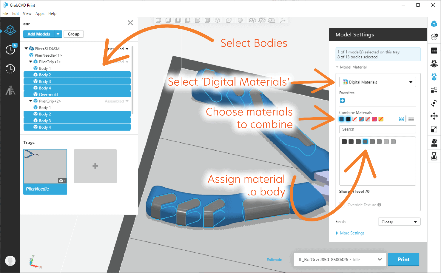Open the units mm tool

pos(434,50)
